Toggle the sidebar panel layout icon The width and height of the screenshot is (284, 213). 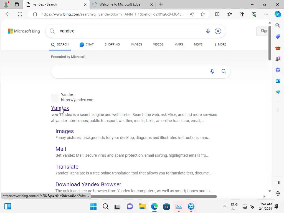point(278,182)
